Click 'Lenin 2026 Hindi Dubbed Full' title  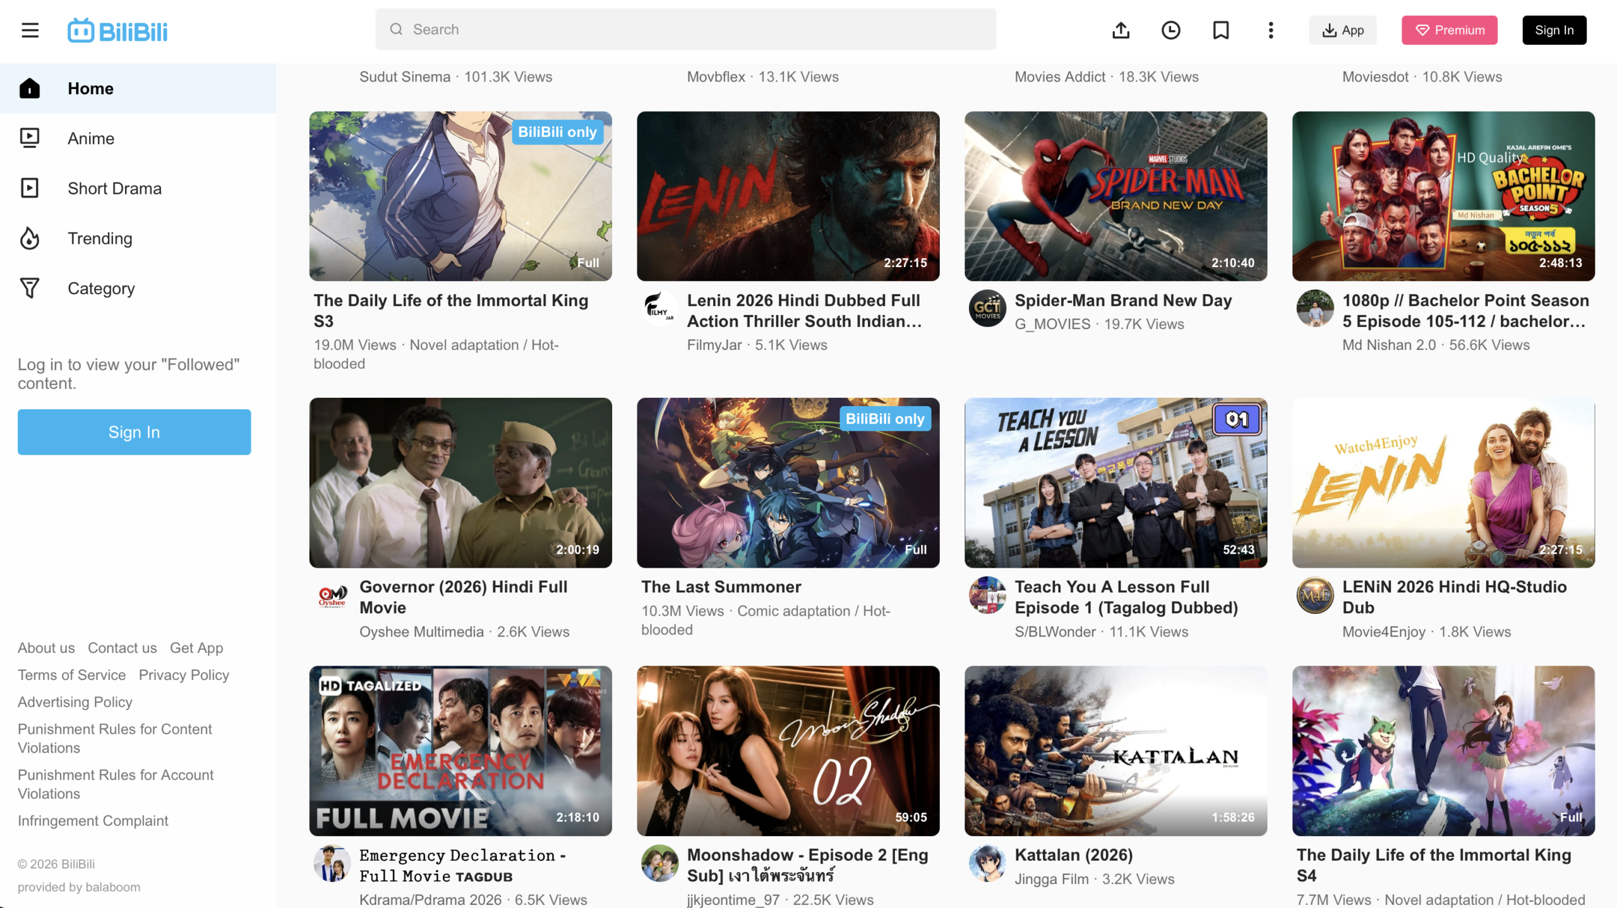coord(804,311)
